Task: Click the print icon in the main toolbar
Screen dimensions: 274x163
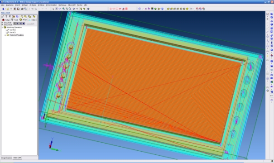Action: click(22, 9)
